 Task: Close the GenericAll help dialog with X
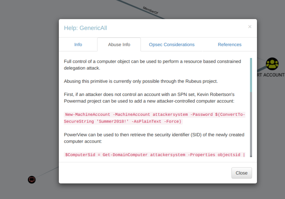click(x=250, y=27)
